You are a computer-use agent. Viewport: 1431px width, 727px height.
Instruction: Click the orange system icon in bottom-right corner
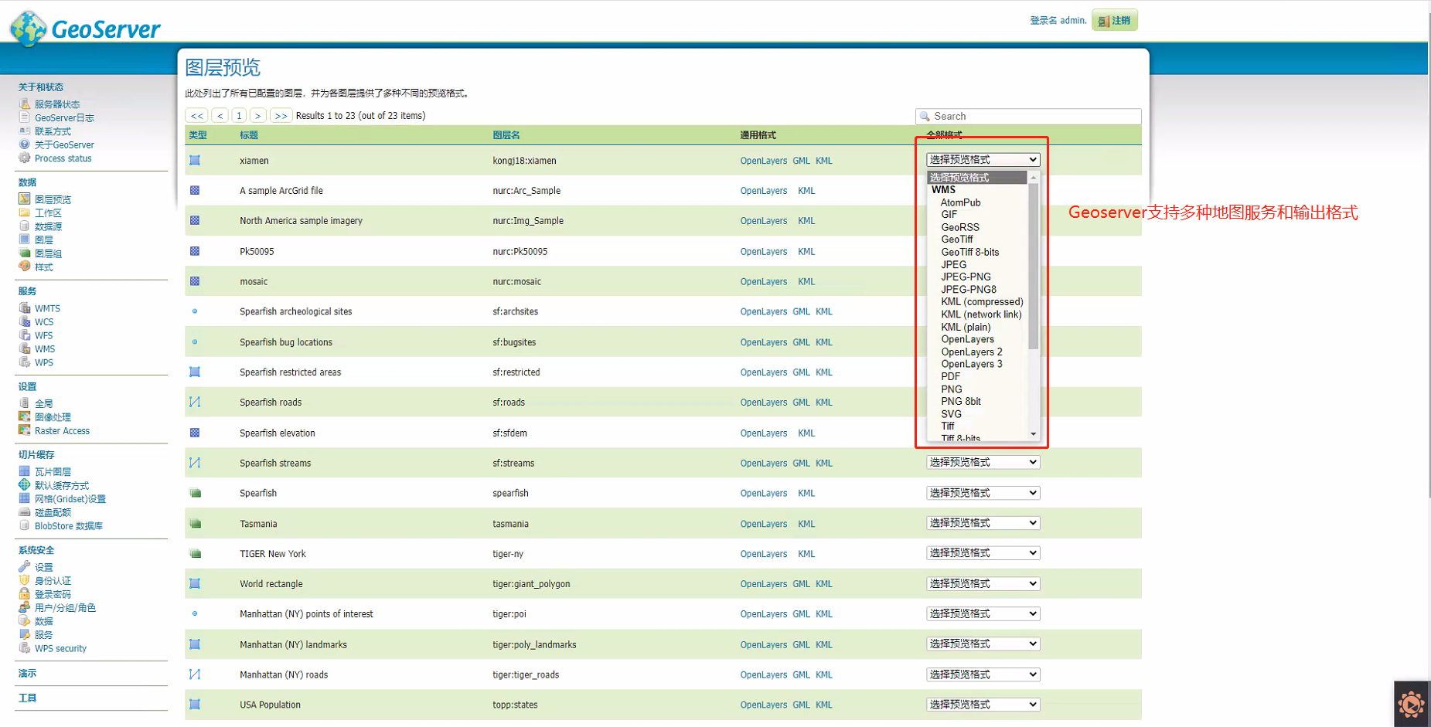1412,704
